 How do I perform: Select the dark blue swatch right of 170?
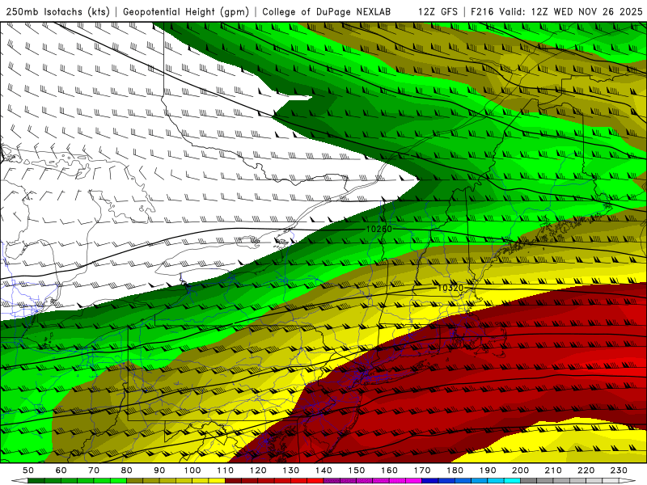coord(430,481)
